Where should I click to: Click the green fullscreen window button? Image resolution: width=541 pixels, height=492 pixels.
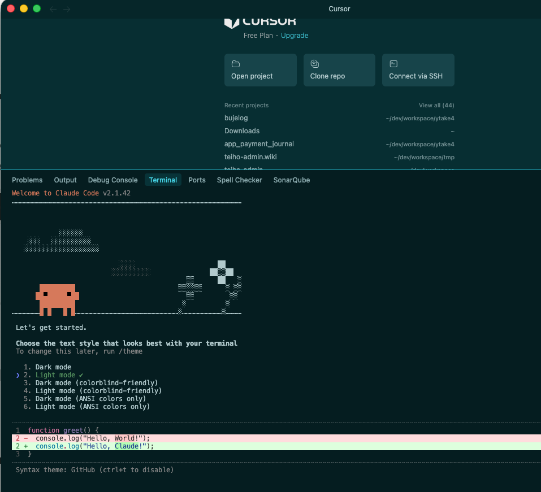(x=37, y=8)
